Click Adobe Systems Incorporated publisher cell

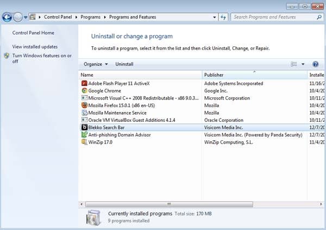click(x=234, y=84)
